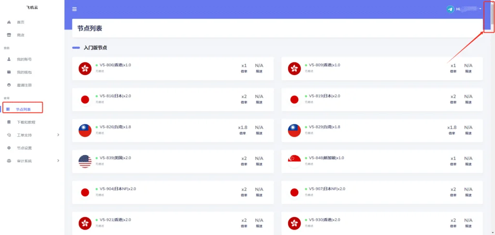Toggle the hamburger sidebar menu icon

coord(74,9)
